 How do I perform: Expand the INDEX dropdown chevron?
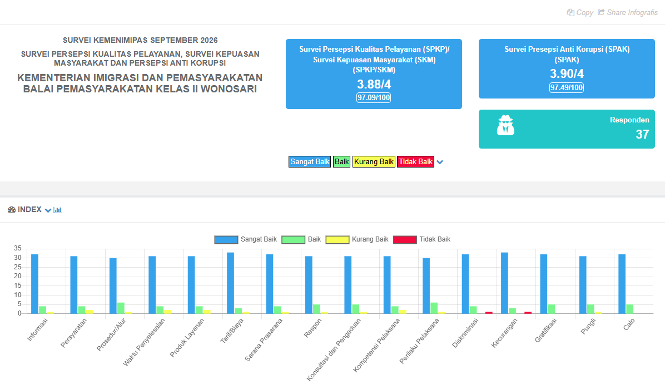pyautogui.click(x=48, y=210)
